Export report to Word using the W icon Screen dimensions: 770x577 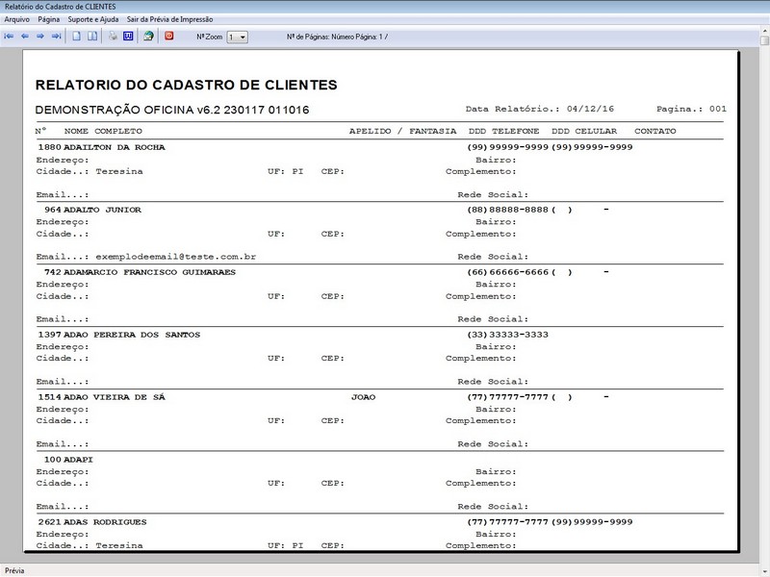click(129, 37)
